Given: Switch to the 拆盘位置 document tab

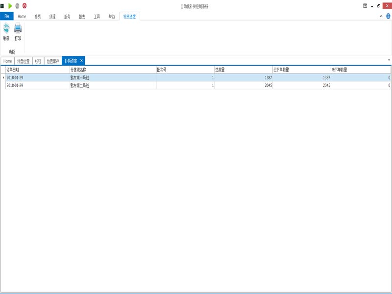Looking at the screenshot, I should tap(24, 61).
